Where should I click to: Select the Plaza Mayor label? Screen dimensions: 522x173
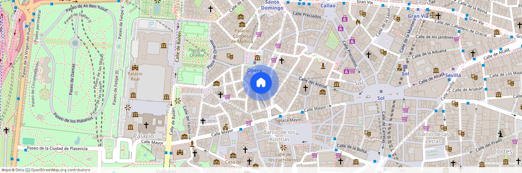point(290,120)
